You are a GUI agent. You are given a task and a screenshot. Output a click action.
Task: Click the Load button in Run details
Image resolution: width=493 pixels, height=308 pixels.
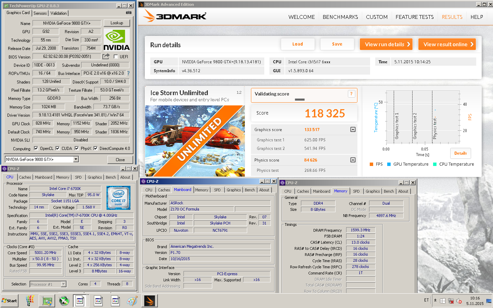pos(298,44)
